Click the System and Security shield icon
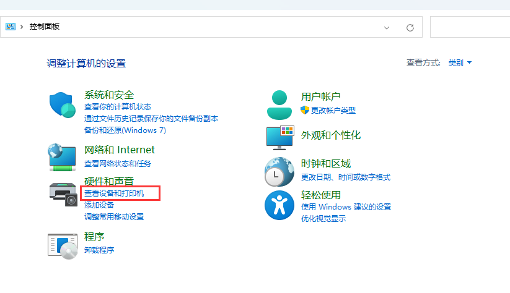Image resolution: width=510 pixels, height=293 pixels. click(63, 104)
